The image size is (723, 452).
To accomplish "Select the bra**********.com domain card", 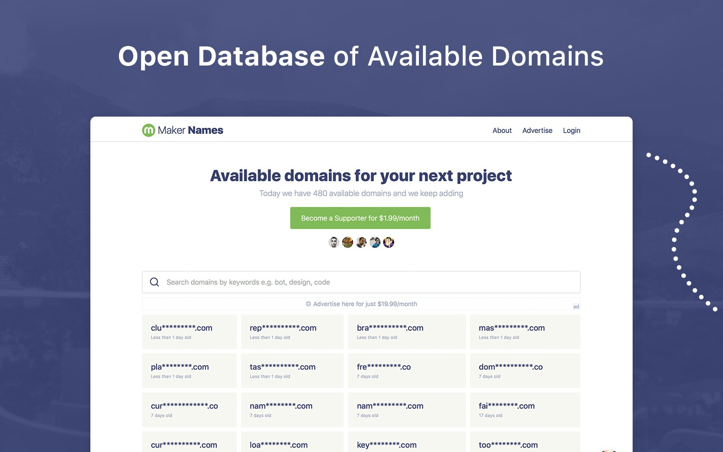I will click(x=407, y=331).
